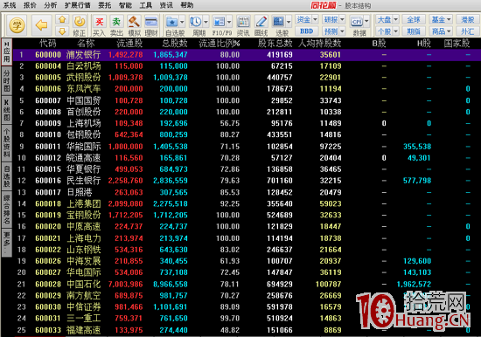The image size is (481, 337).
Task: Expand the 周期 period dropdown arrow
Action: [x=206, y=22]
